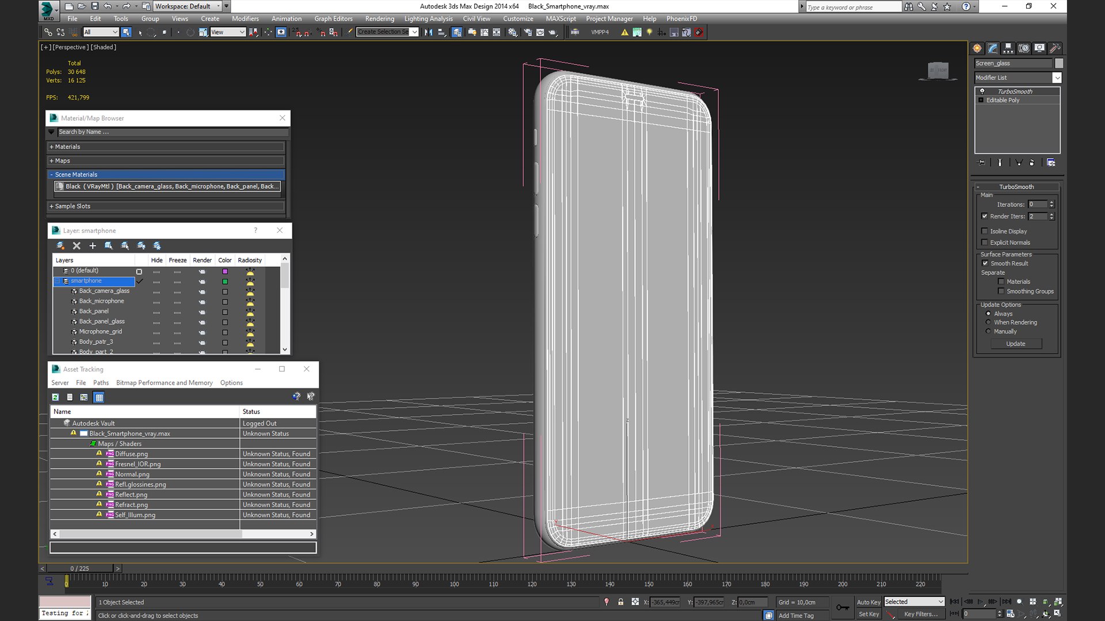Expand the Materials group in Material Browser
The image size is (1105, 621).
166,147
